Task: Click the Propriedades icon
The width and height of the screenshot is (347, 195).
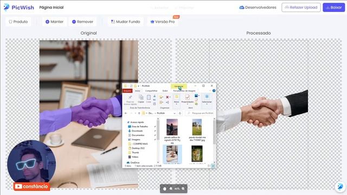Action: (188, 97)
